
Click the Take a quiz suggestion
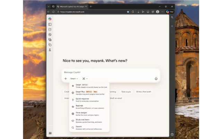(x=125, y=92)
